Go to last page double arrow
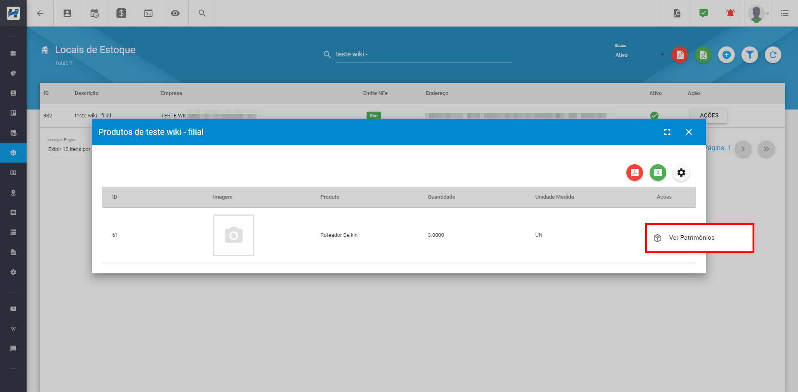Viewport: 798px width, 392px height. pos(766,149)
